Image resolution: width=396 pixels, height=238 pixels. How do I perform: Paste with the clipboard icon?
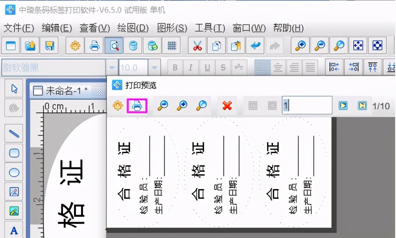pyautogui.click(x=236, y=46)
